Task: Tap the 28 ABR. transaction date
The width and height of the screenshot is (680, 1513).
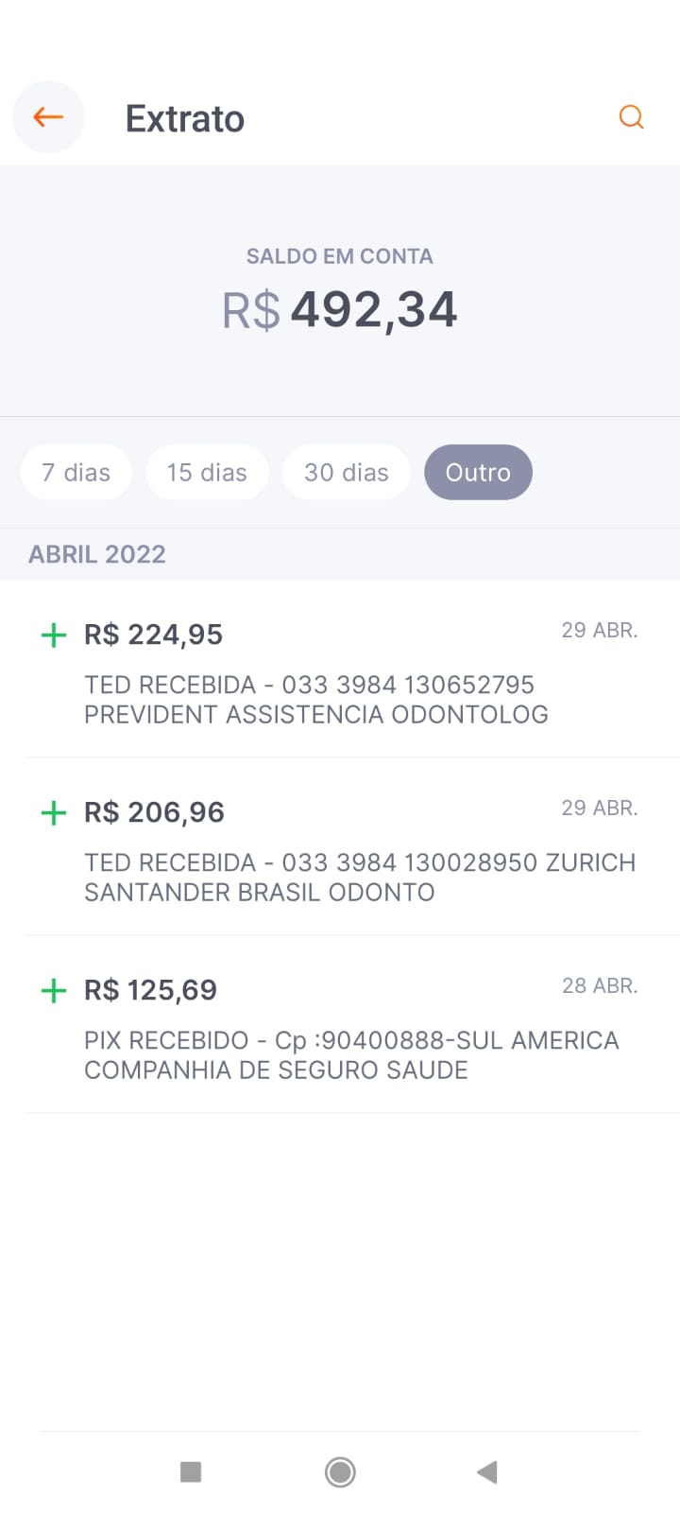Action: tap(600, 985)
